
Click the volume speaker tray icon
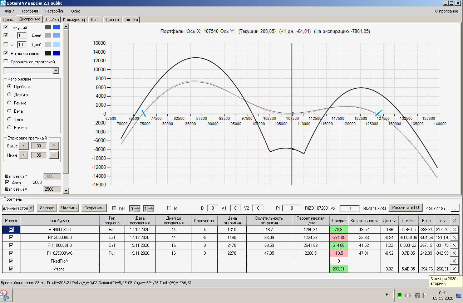pyautogui.click(x=408, y=295)
